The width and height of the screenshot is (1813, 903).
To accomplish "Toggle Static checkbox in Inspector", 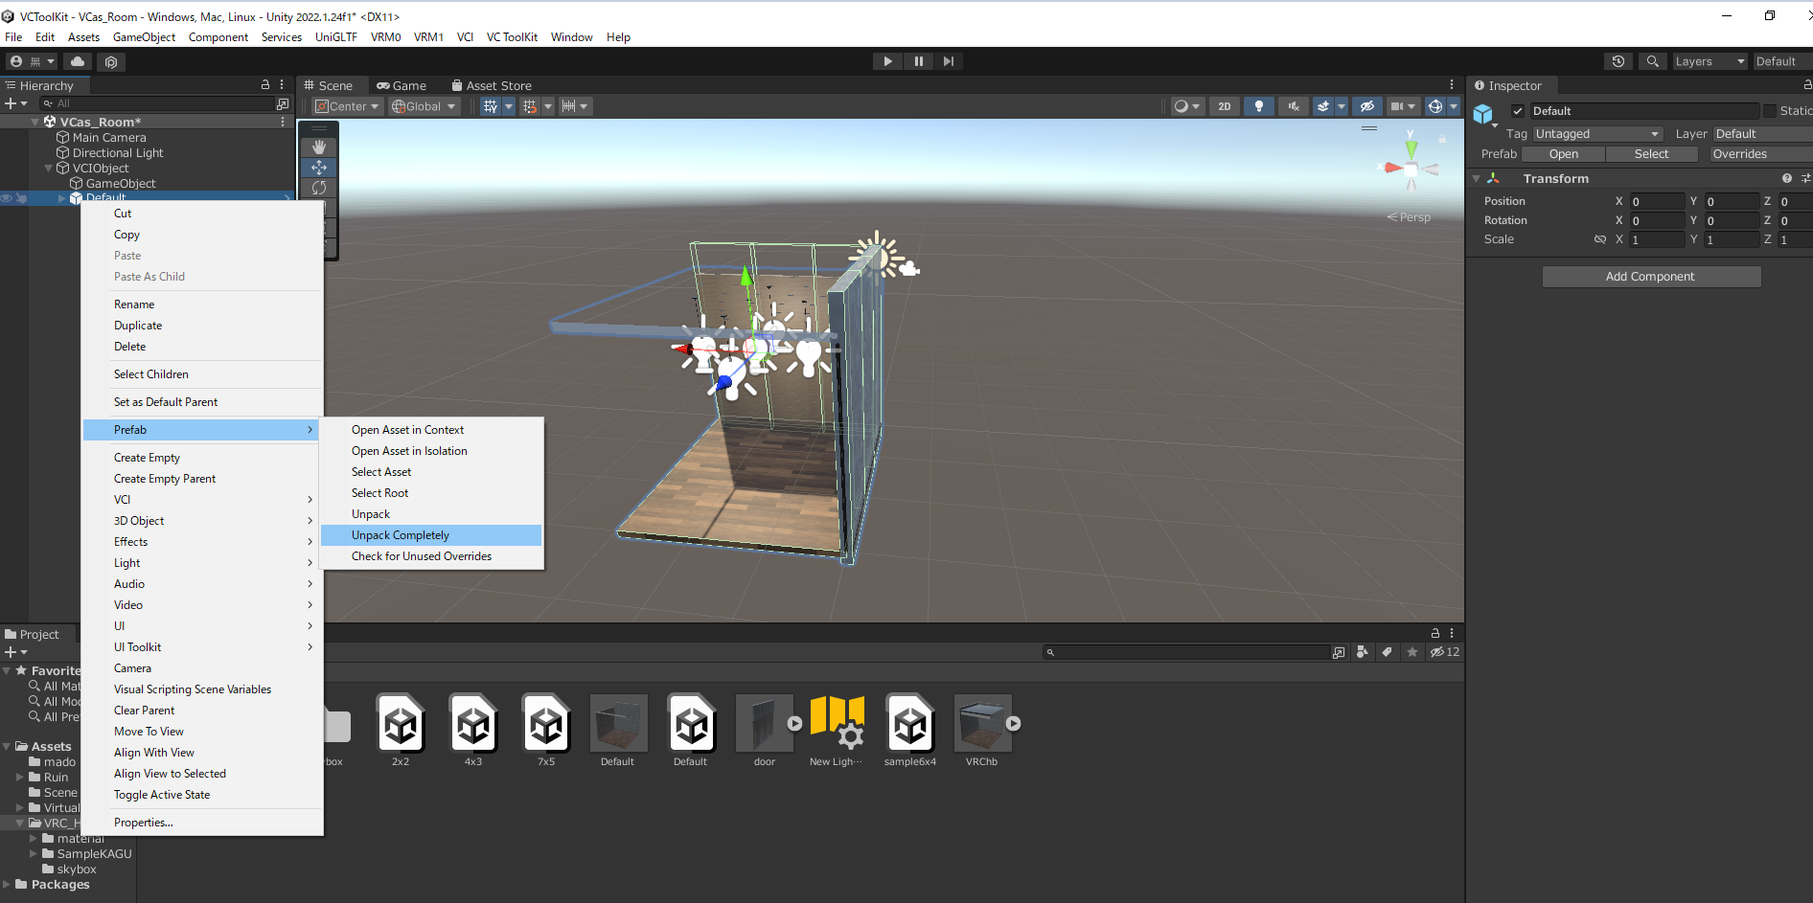I will click(1770, 111).
